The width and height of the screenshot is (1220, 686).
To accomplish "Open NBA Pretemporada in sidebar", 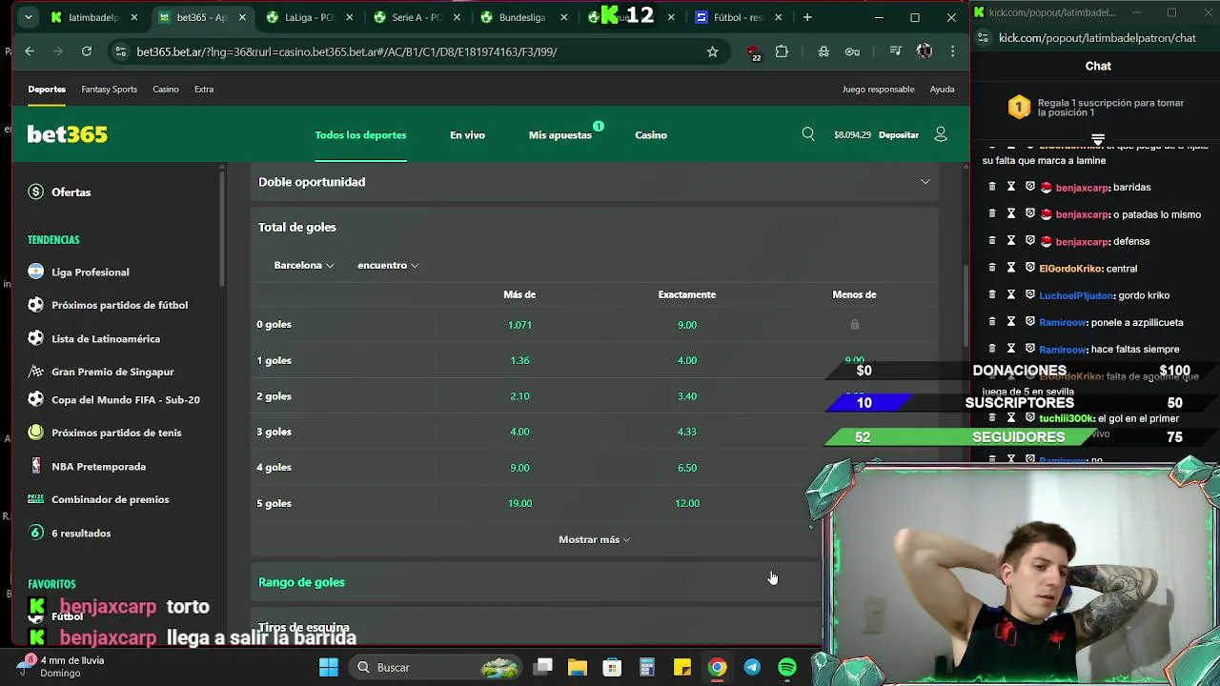I will click(x=98, y=467).
